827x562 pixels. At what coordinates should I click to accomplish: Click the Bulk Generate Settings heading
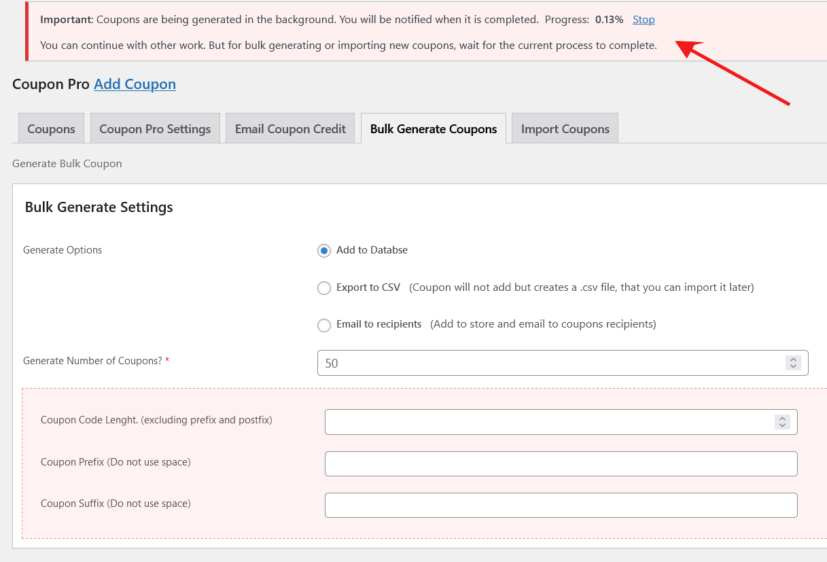99,207
